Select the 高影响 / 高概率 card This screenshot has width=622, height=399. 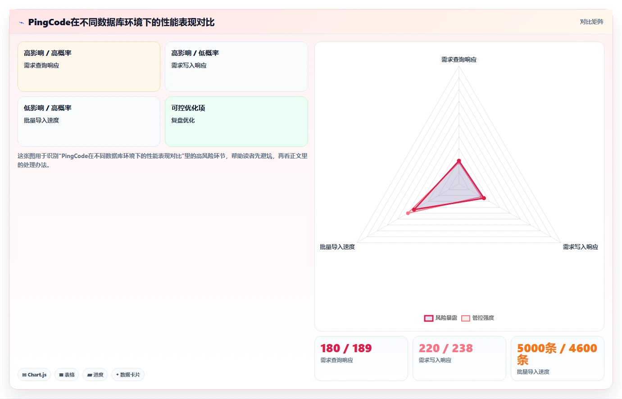(x=89, y=67)
